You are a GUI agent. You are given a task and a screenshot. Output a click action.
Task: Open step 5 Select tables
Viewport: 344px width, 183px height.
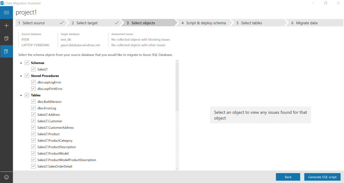coord(259,23)
